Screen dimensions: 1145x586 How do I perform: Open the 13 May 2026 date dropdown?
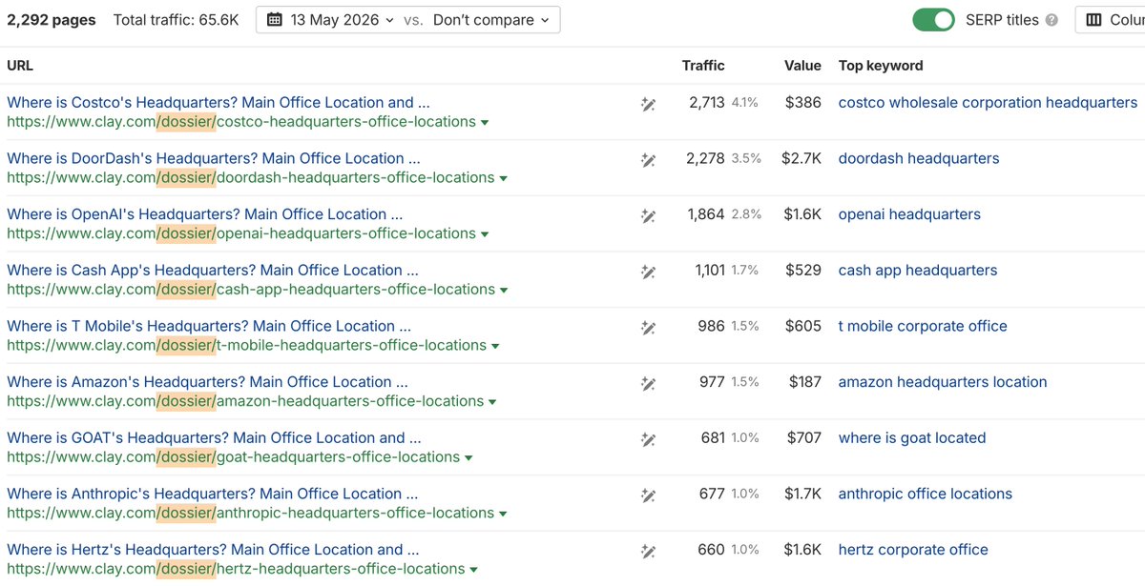click(x=330, y=20)
